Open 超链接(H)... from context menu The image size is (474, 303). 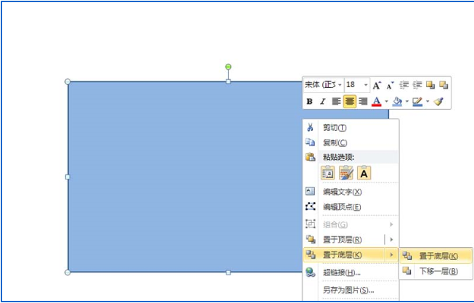[351, 272]
